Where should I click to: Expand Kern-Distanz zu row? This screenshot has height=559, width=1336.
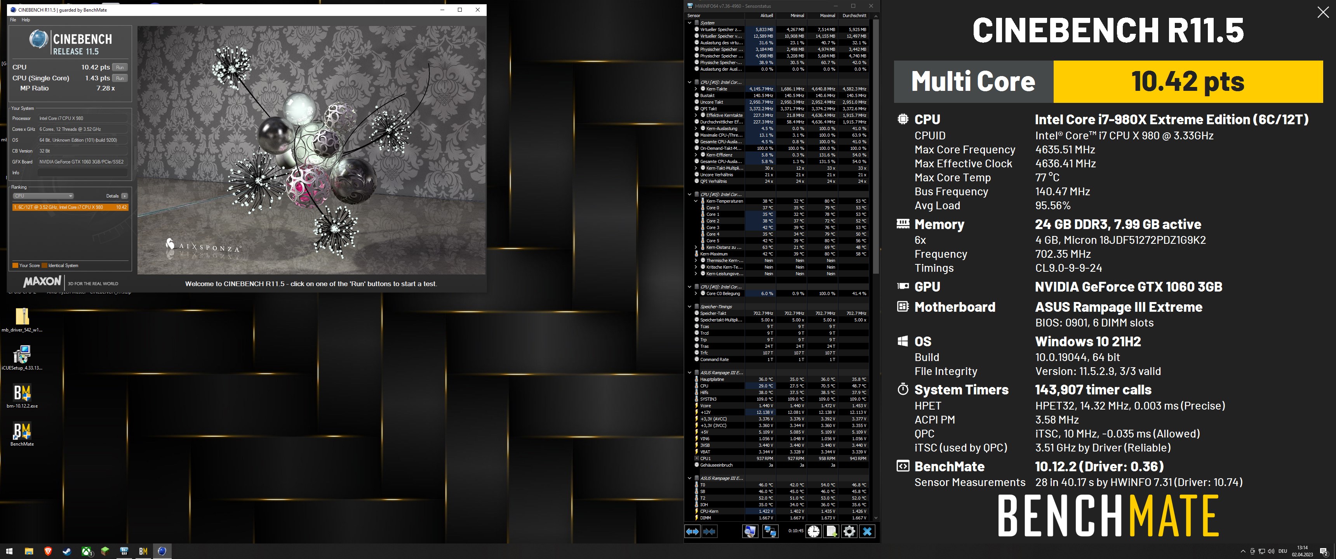[x=696, y=247]
